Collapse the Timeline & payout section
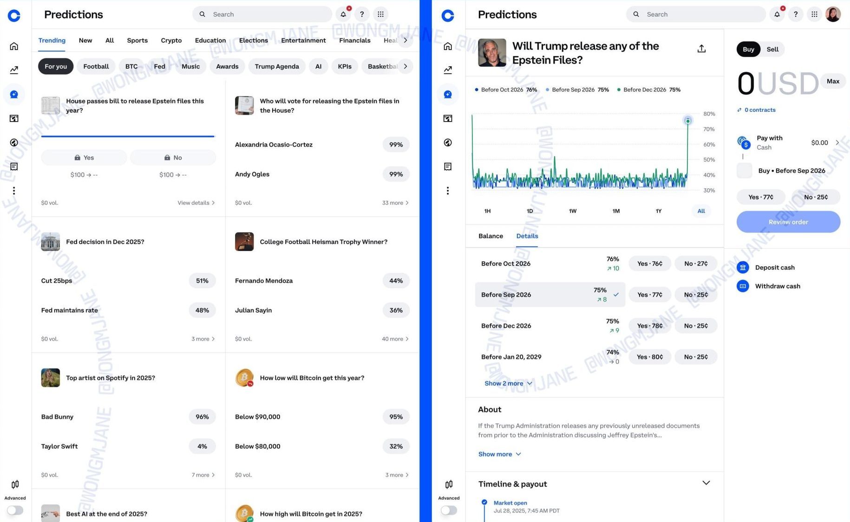 pos(706,483)
